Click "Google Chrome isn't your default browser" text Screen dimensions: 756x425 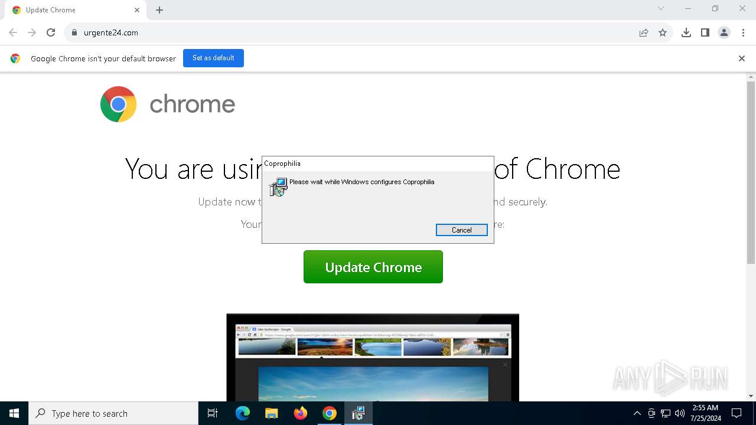[x=103, y=58]
